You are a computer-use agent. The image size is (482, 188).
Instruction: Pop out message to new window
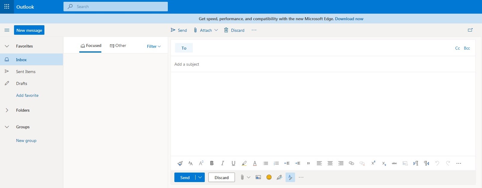tap(470, 30)
